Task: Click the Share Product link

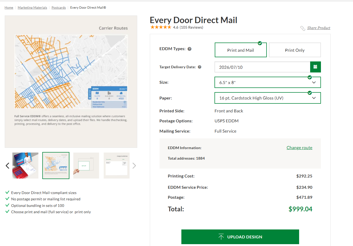Action: [x=319, y=28]
